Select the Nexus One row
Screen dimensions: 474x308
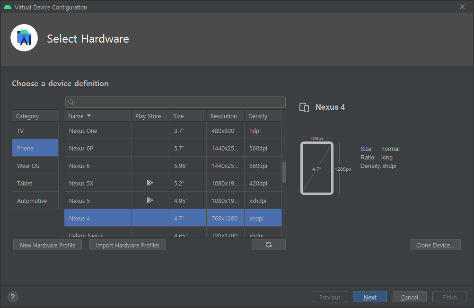pyautogui.click(x=173, y=131)
